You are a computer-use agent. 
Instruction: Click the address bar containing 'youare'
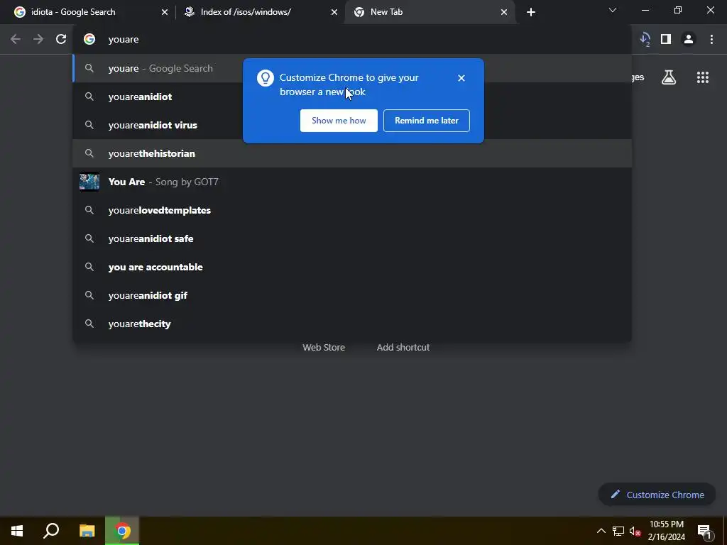pos(352,40)
